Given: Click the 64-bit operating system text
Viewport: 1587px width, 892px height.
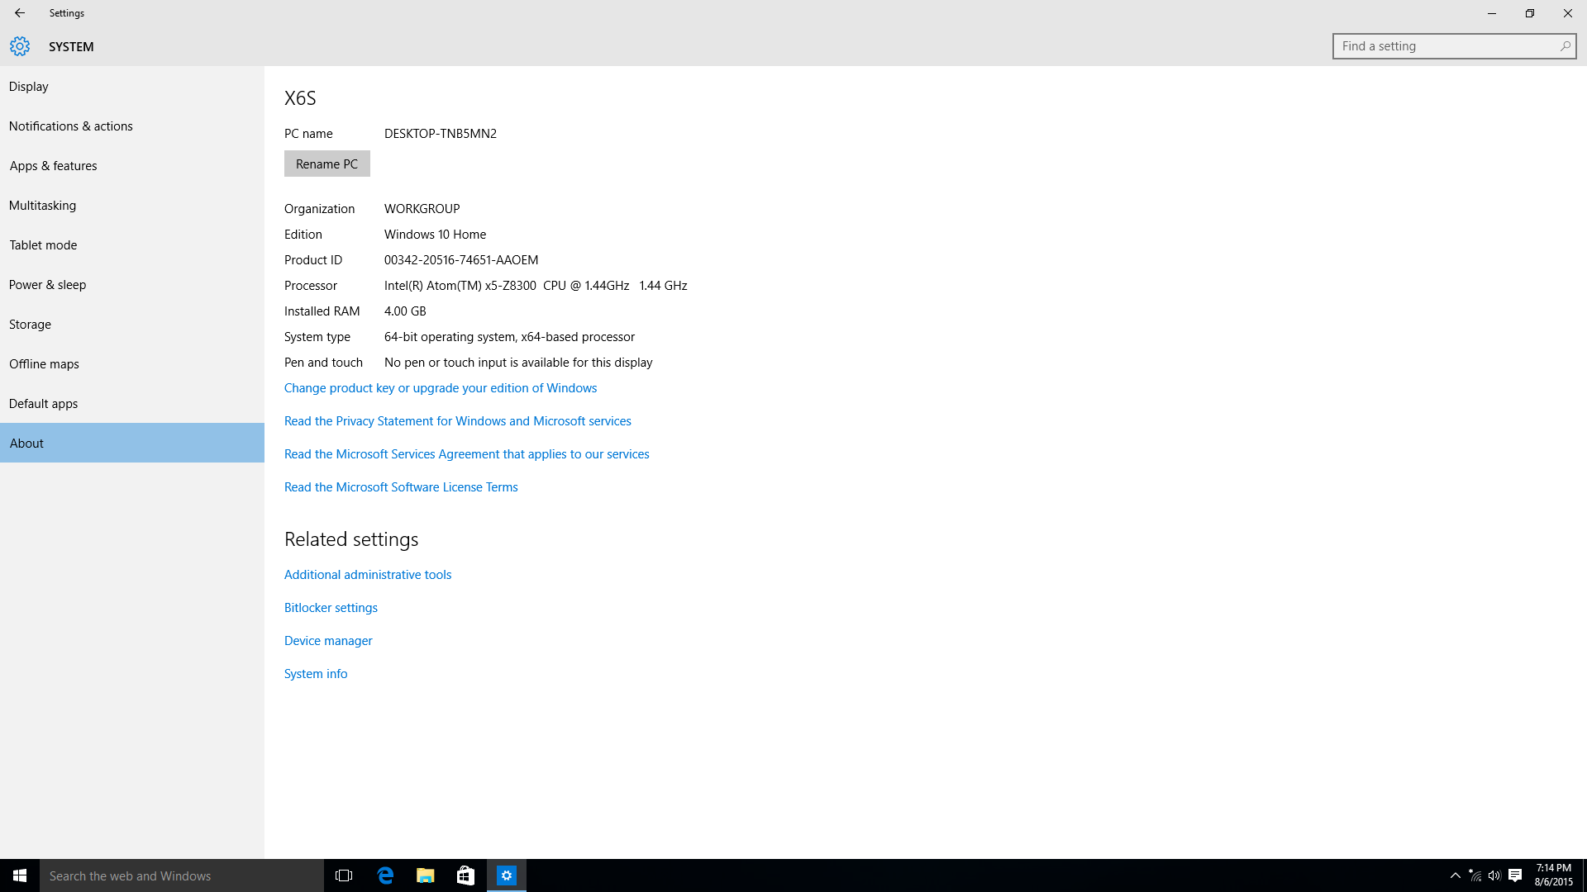Looking at the screenshot, I should click(509, 337).
